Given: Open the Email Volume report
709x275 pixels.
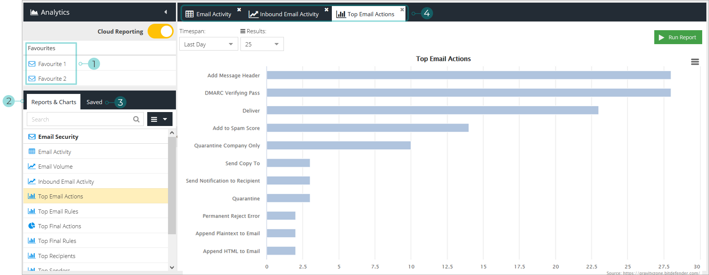Looking at the screenshot, I should point(96,166).
